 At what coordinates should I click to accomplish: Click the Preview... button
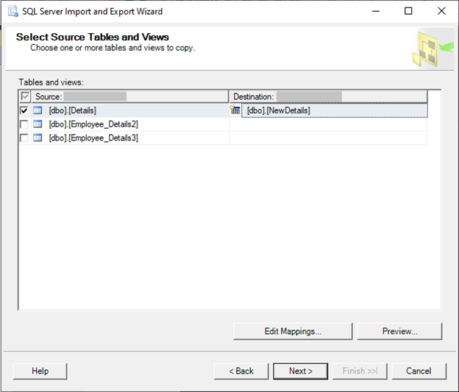coord(399,331)
